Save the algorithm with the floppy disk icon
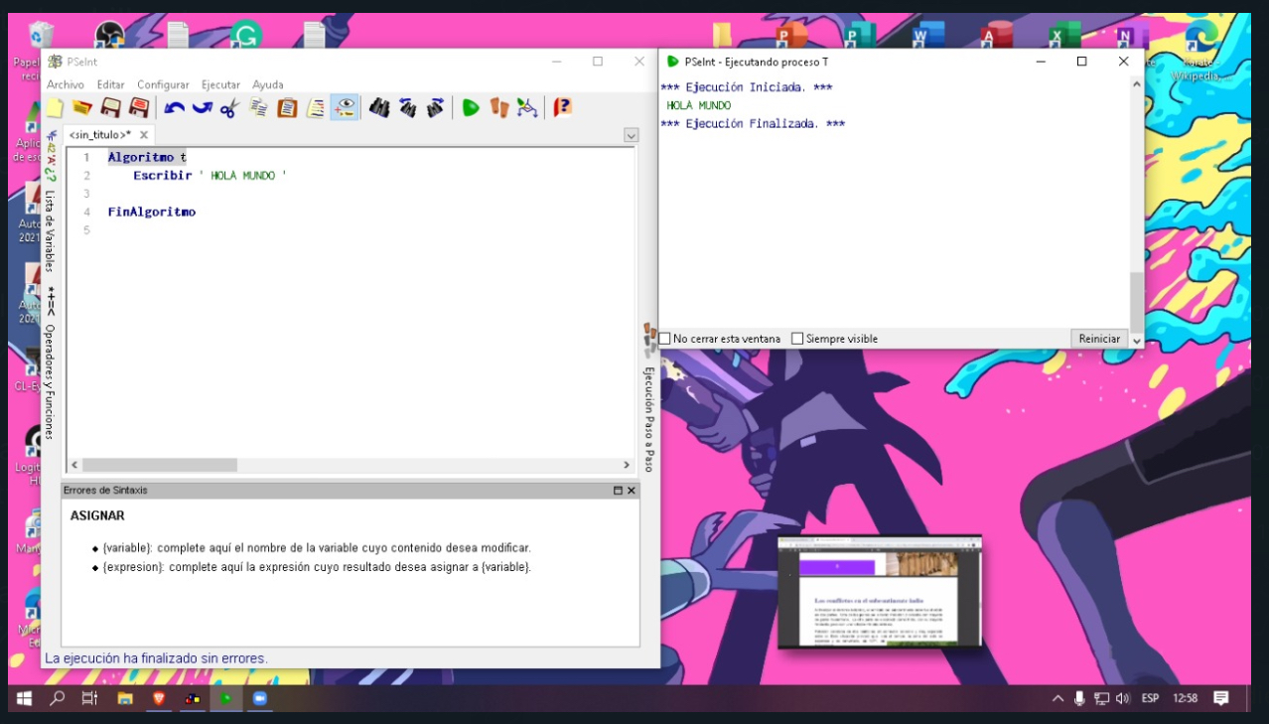Image resolution: width=1269 pixels, height=724 pixels. click(x=111, y=107)
